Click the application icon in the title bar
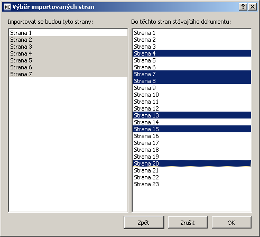260x237 pixels. pyautogui.click(x=7, y=7)
